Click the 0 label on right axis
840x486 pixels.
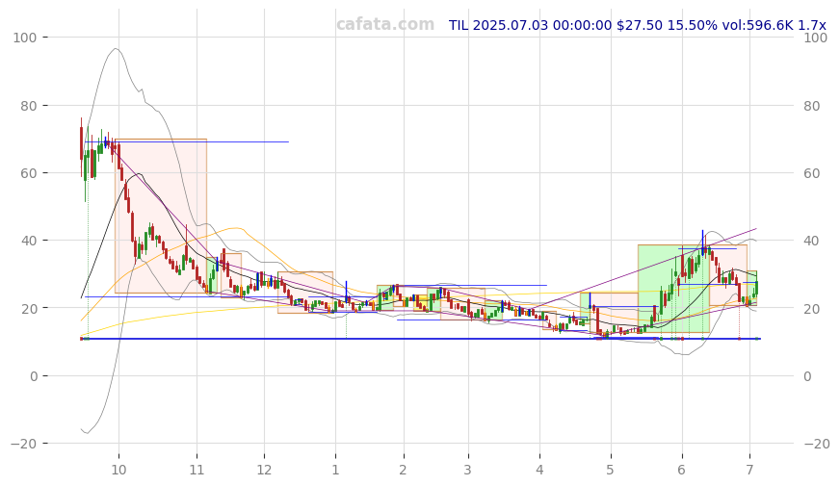[x=808, y=376]
